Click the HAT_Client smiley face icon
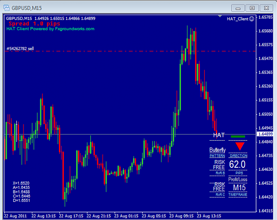The height and width of the screenshot is (220, 277). (x=252, y=19)
